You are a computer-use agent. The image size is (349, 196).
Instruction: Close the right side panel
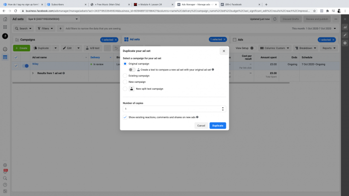[345, 19]
